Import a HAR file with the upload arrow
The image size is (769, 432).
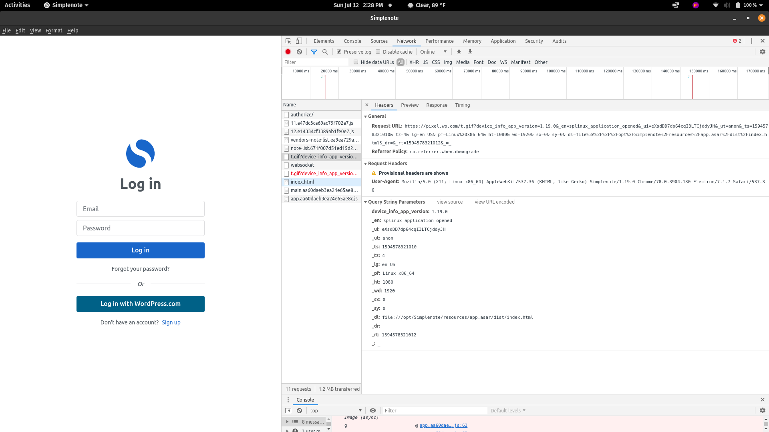(459, 52)
